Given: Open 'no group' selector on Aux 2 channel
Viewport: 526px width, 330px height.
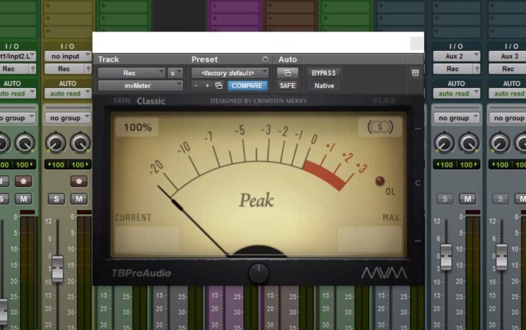Looking at the screenshot, I should [456, 118].
